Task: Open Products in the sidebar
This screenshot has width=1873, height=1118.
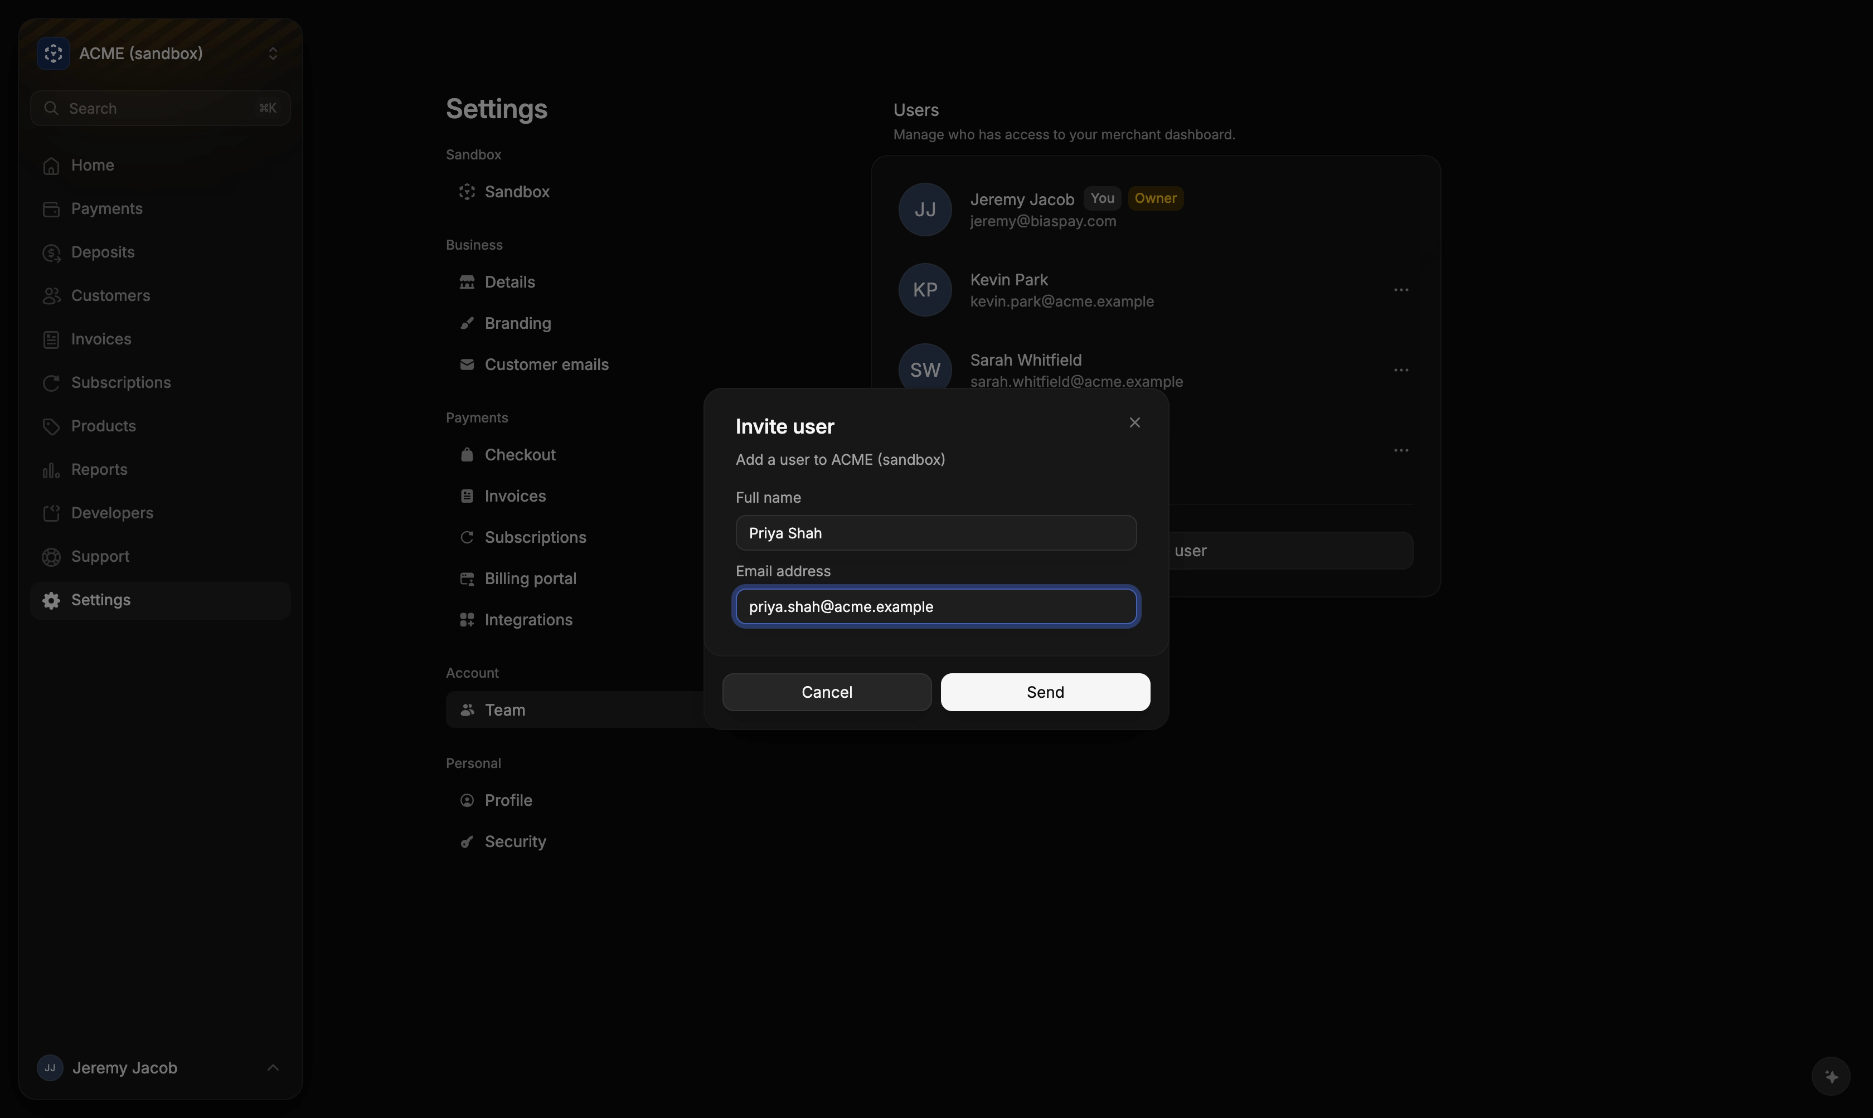Action: coord(160,426)
